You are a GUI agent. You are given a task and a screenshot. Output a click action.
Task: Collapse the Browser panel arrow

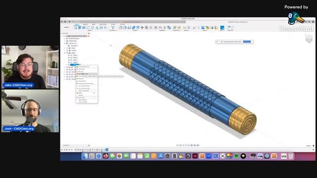coord(61,33)
